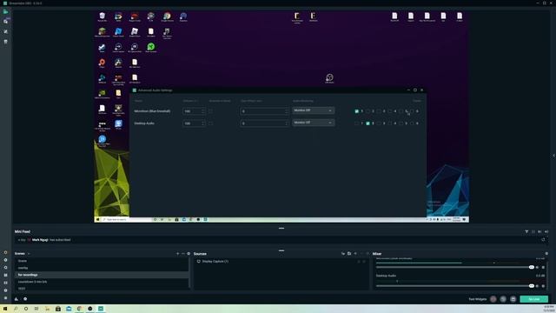Image resolution: width=556 pixels, height=313 pixels.
Task: Open the Alert Box tools icon in sidebar
Action: (x=5, y=31)
